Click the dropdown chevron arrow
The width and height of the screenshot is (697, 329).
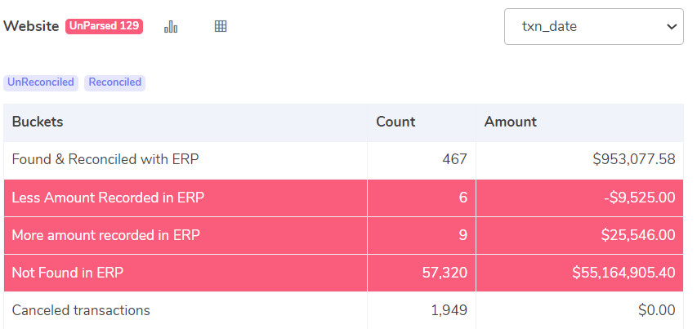pyautogui.click(x=671, y=27)
